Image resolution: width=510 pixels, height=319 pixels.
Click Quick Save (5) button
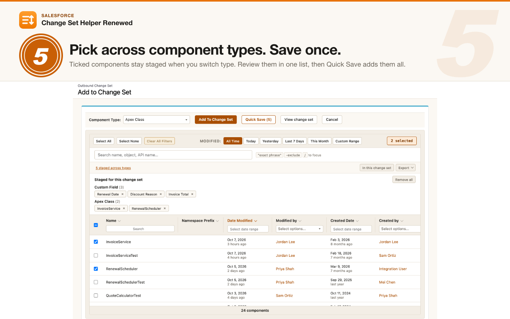tap(259, 120)
